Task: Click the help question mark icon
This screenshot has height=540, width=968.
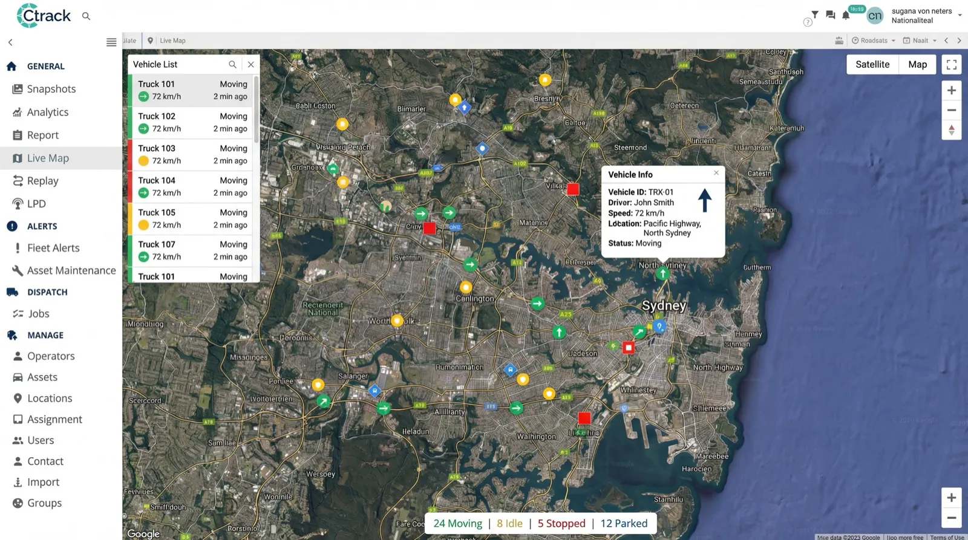Action: coord(808,22)
